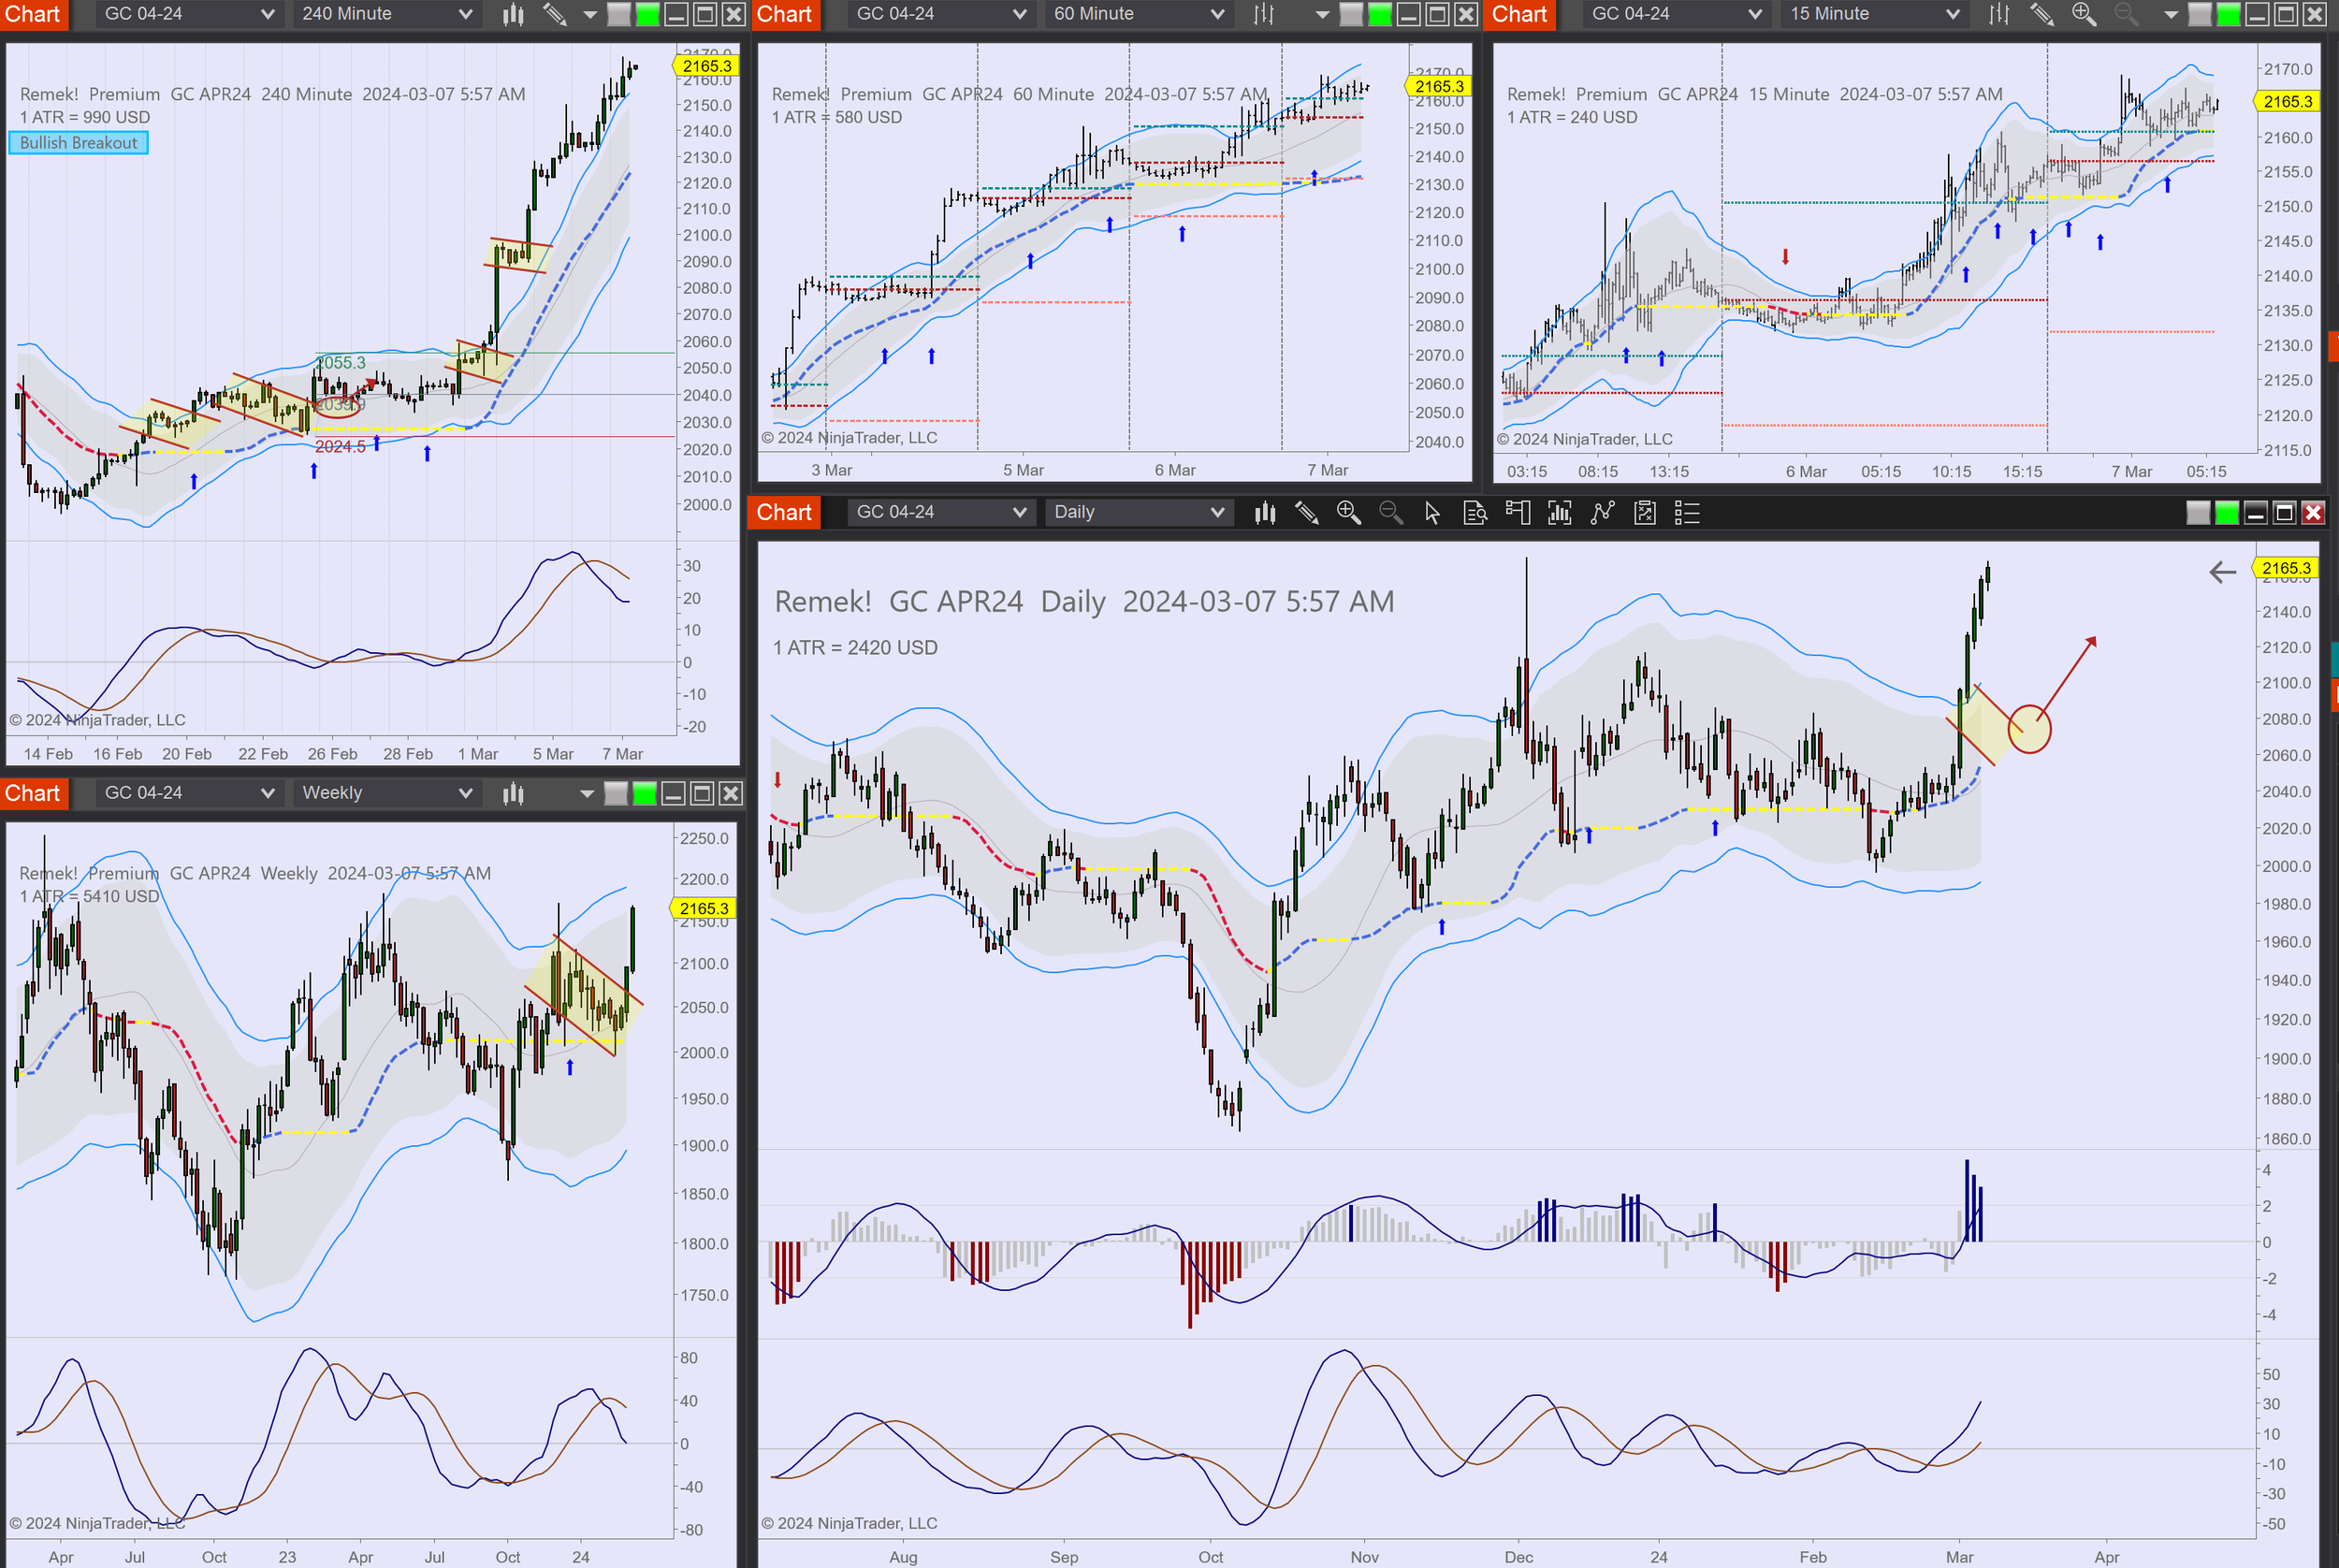The height and width of the screenshot is (1568, 2339).
Task: Click the left arrow button on Daily chart
Action: coord(2222,572)
